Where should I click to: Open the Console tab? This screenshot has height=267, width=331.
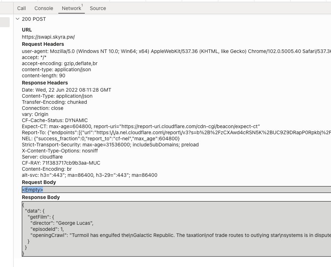[43, 8]
